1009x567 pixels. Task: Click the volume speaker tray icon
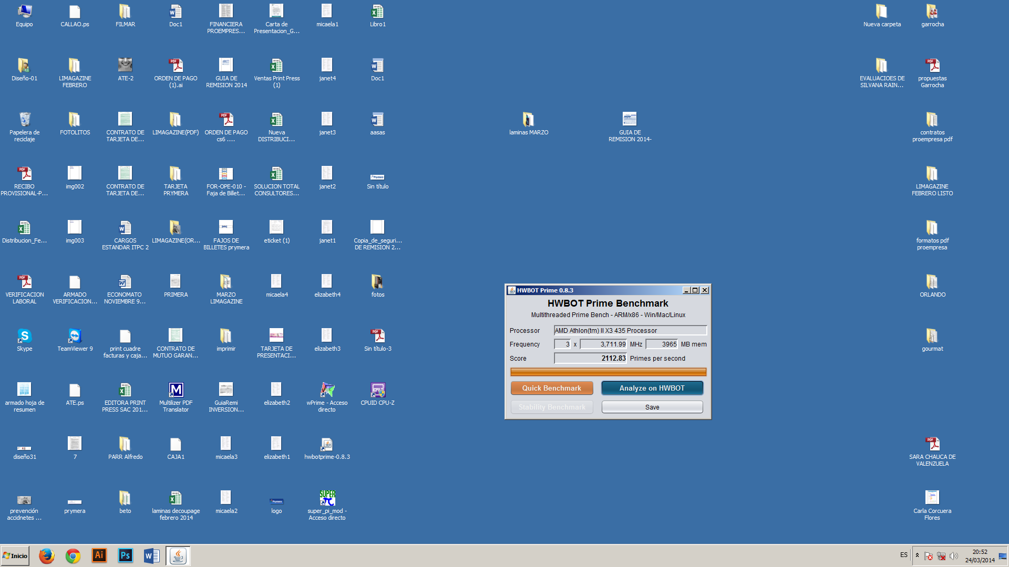tap(954, 556)
